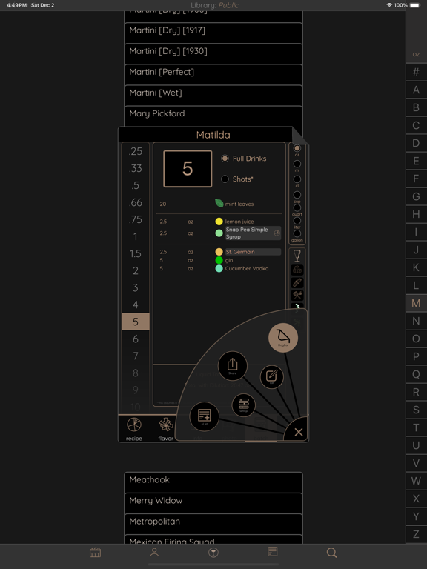Tap the +List add-to-list icon
The image size is (427, 569).
tap(205, 416)
